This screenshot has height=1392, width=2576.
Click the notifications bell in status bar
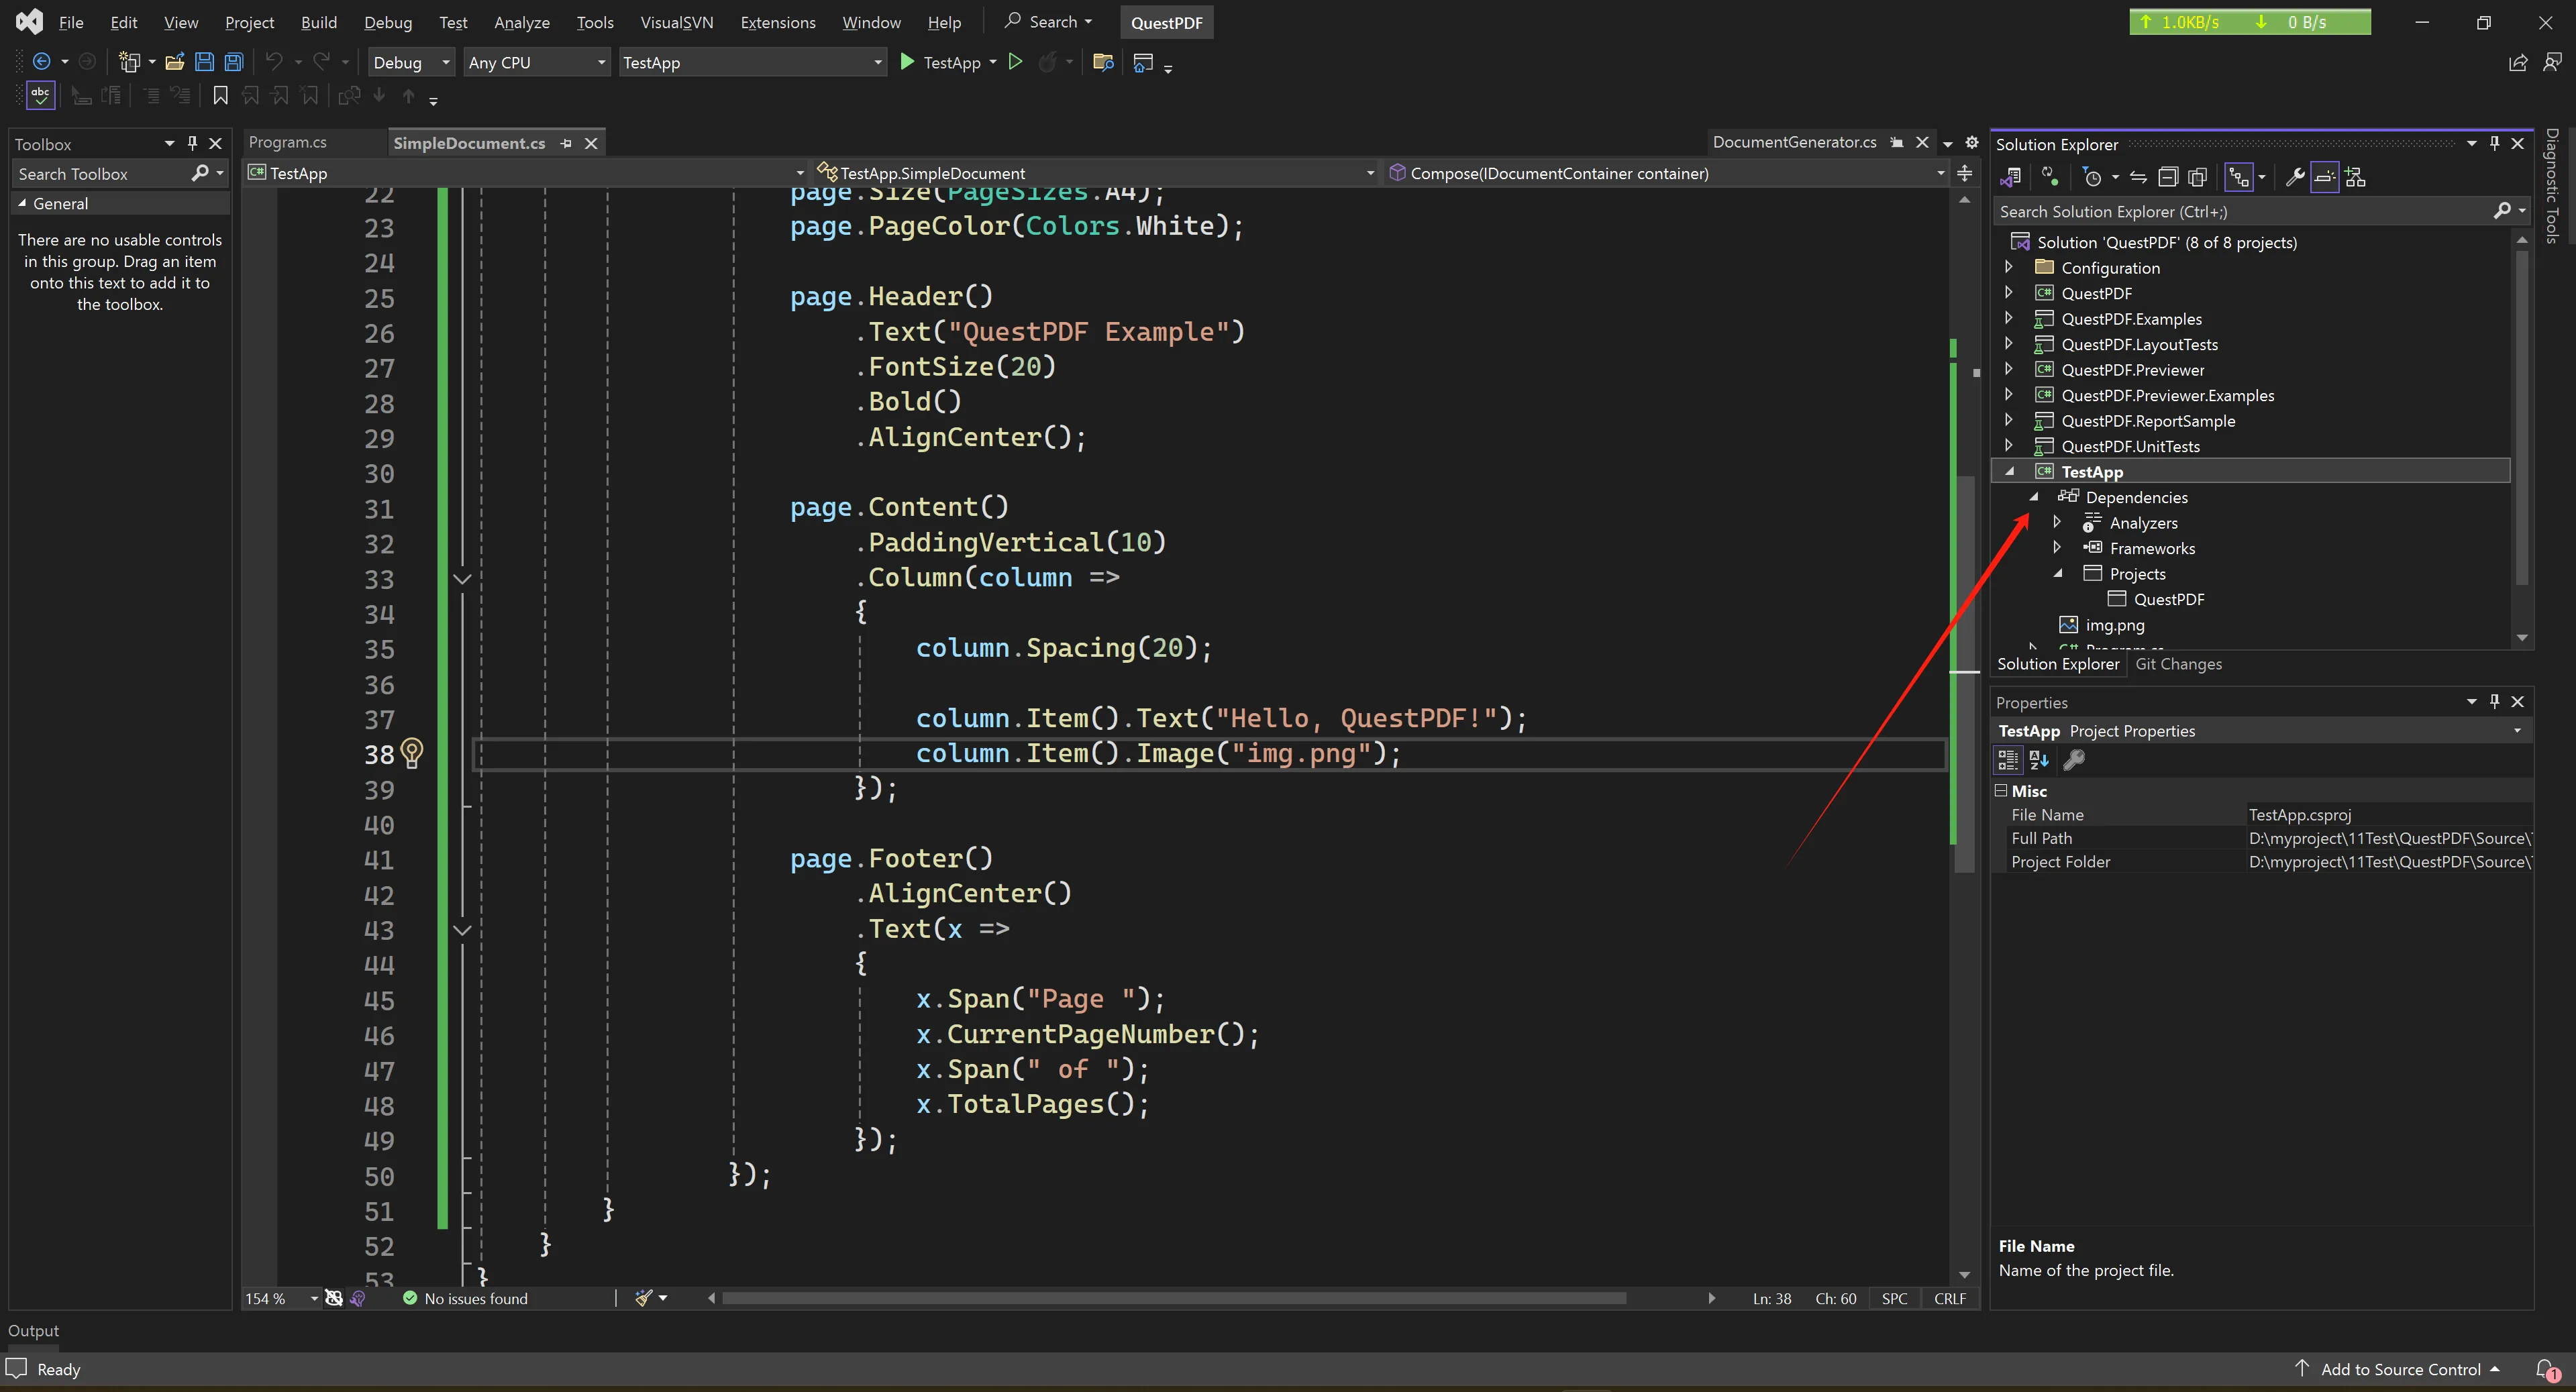(x=2547, y=1369)
